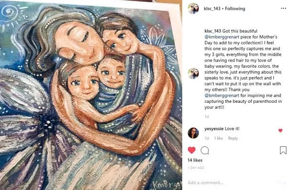287x190 pixels.
Task: Toggle the small heart on yesyessie's comment
Action: pyautogui.click(x=280, y=130)
